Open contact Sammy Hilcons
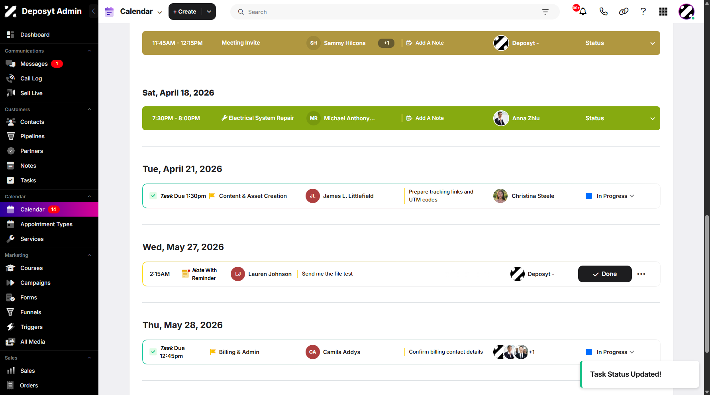Screen dimensions: 710x395 pyautogui.click(x=344, y=43)
